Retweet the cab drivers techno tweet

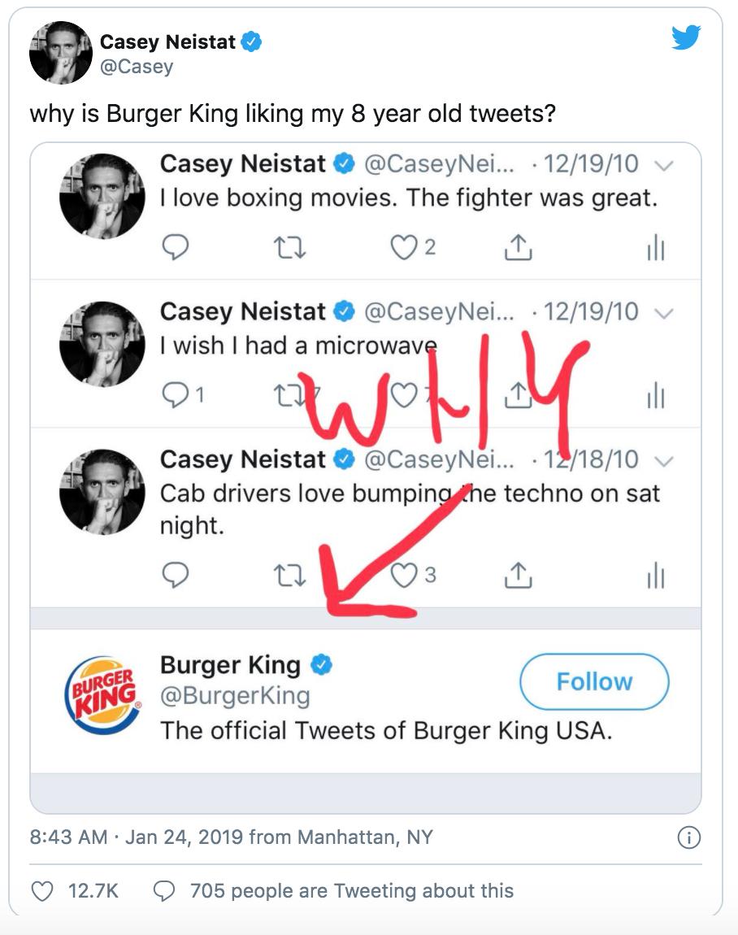tap(286, 576)
